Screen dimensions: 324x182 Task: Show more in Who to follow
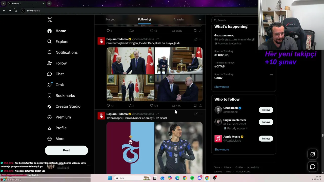(221, 149)
